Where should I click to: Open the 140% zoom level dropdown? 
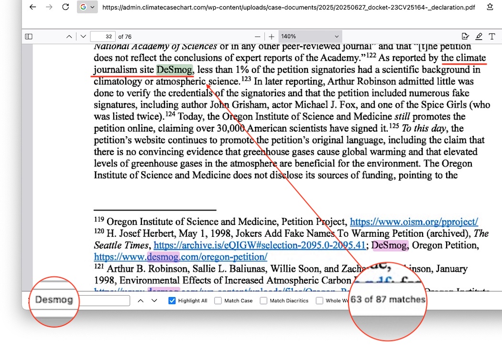(x=310, y=36)
